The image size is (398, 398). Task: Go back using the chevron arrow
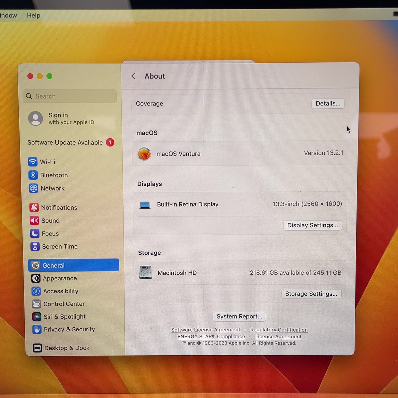133,76
